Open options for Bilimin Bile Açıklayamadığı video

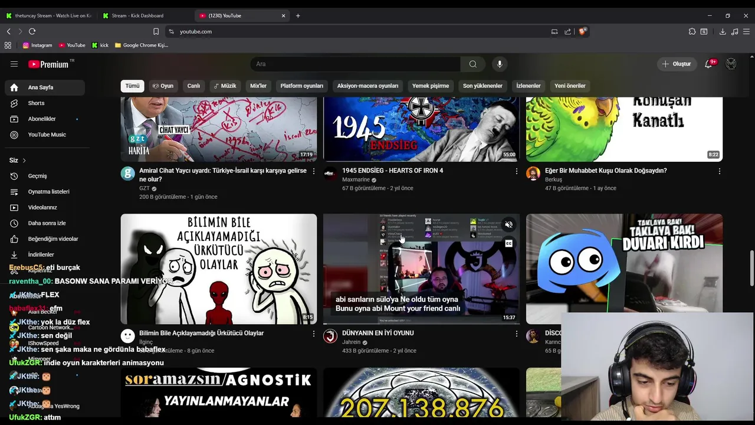(x=314, y=334)
